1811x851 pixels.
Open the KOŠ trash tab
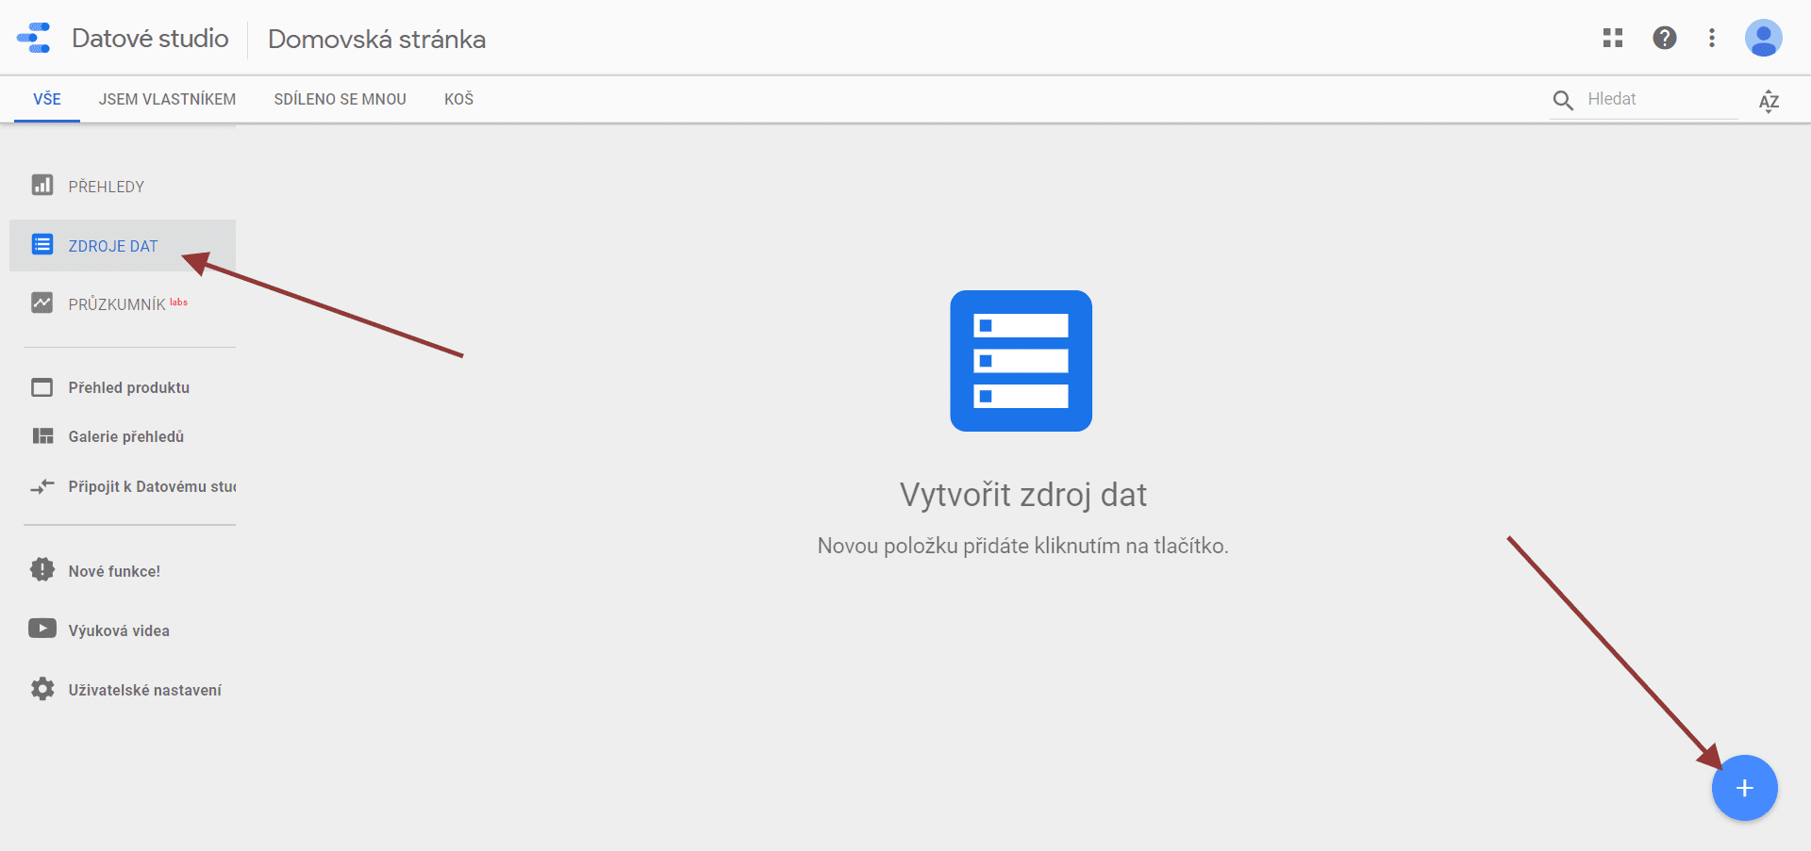click(458, 99)
